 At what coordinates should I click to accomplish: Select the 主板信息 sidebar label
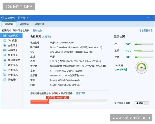click(x=13, y=45)
